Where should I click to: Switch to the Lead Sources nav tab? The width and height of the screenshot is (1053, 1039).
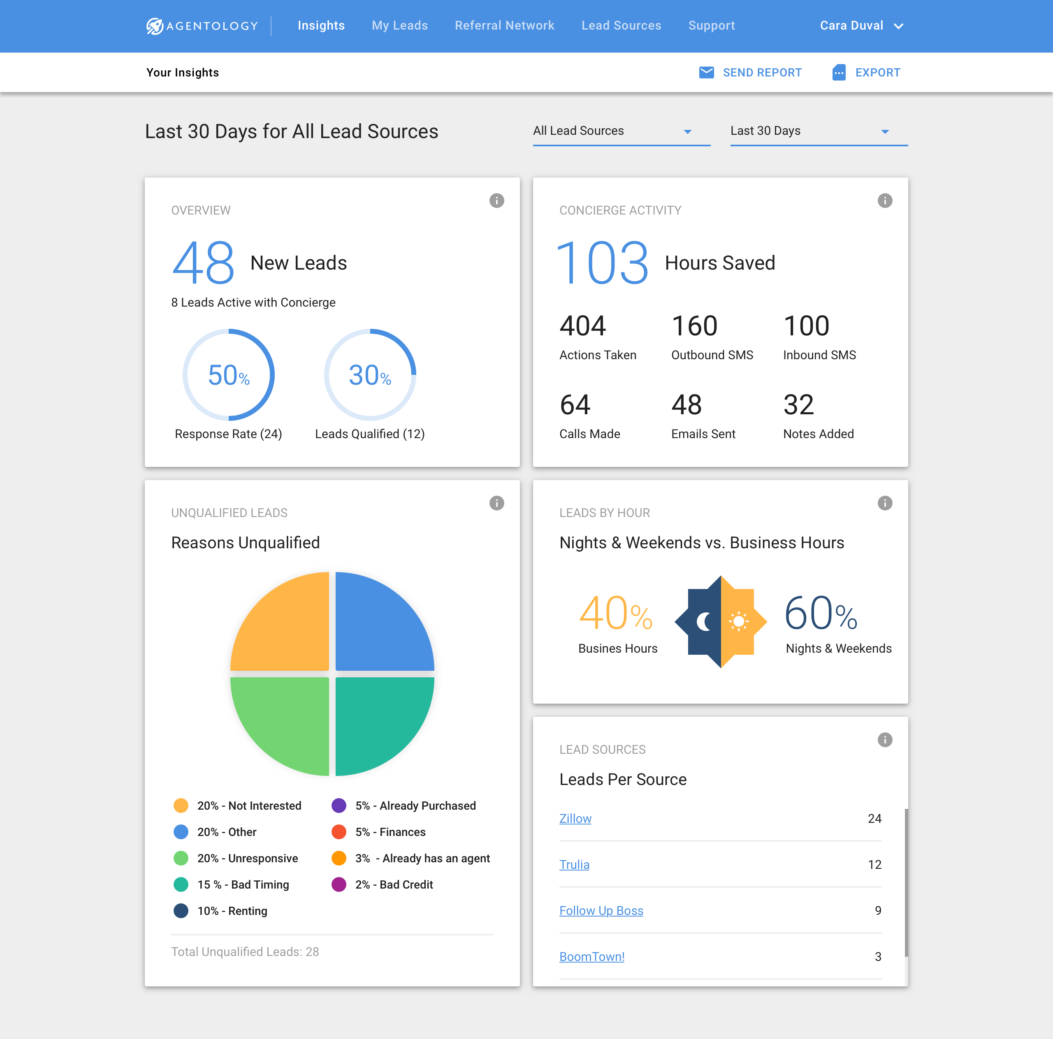coord(621,25)
